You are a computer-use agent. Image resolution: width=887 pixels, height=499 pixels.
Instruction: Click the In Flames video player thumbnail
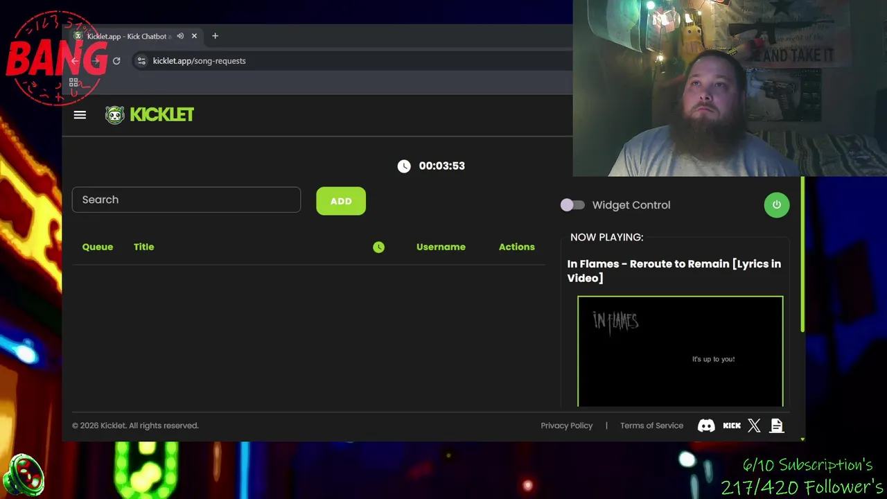(680, 351)
